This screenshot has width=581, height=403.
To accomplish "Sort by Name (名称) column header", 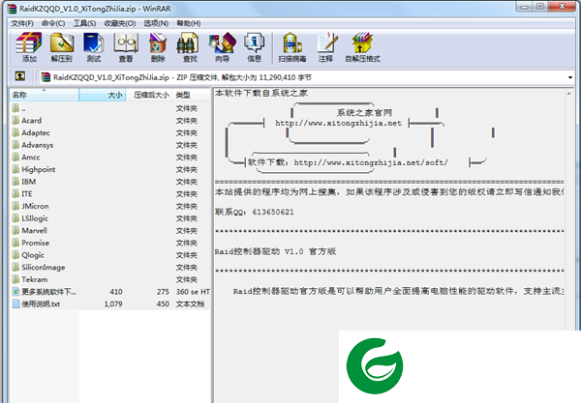I will (x=45, y=95).
